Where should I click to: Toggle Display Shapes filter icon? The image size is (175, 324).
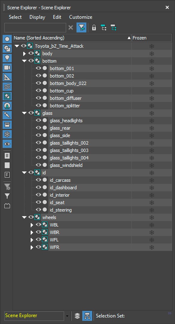tap(7, 49)
